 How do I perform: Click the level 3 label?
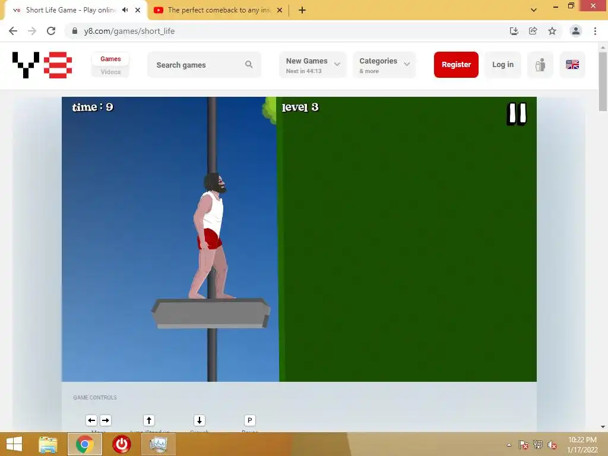point(300,107)
